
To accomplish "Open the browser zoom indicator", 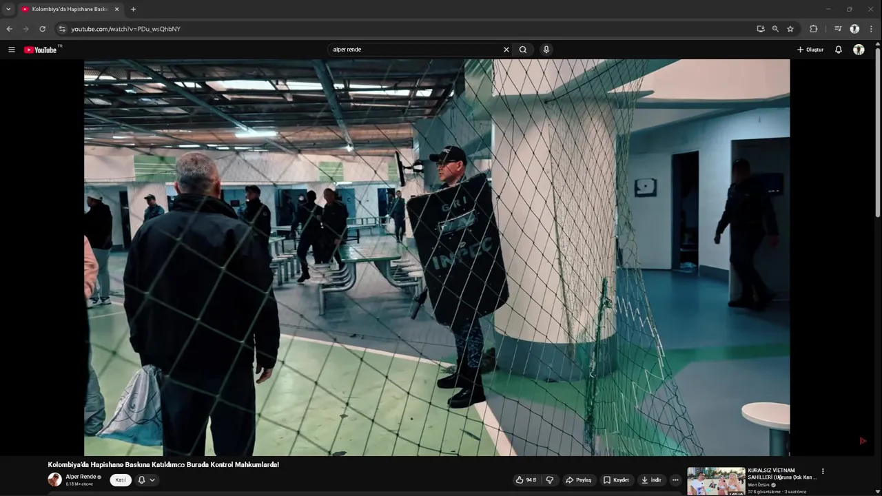I will coord(775,29).
